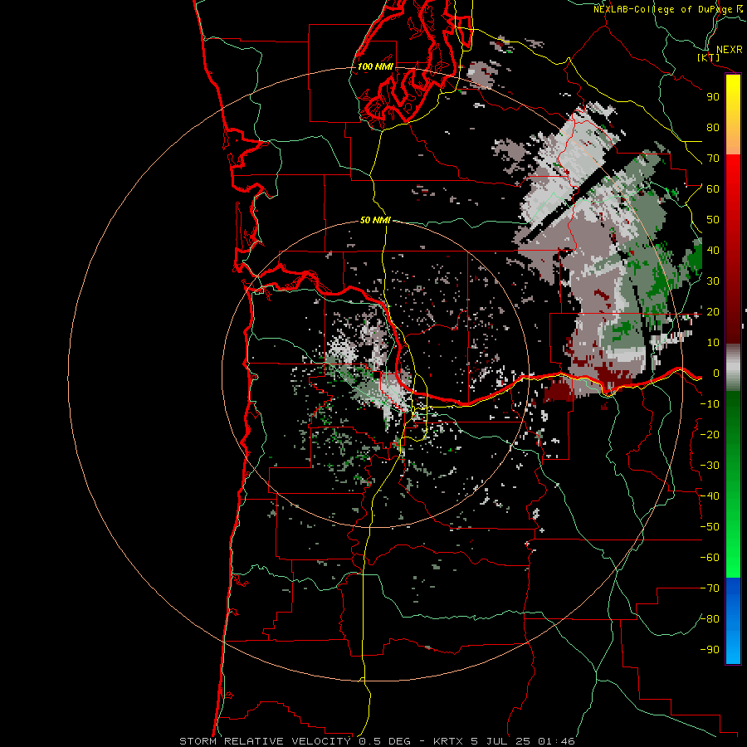Click the Storm Relative Velocity caption text
Image resolution: width=747 pixels, height=747 pixels.
click(x=377, y=741)
